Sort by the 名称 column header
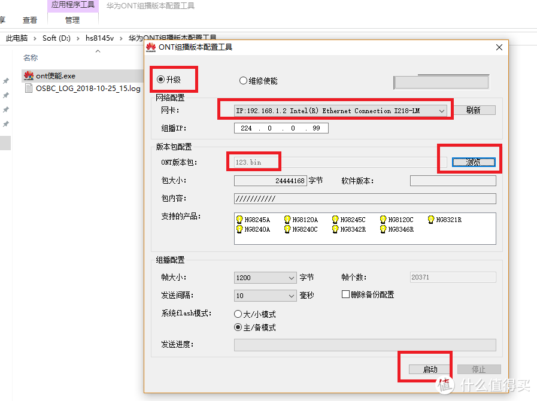The height and width of the screenshot is (401, 537). coord(31,58)
